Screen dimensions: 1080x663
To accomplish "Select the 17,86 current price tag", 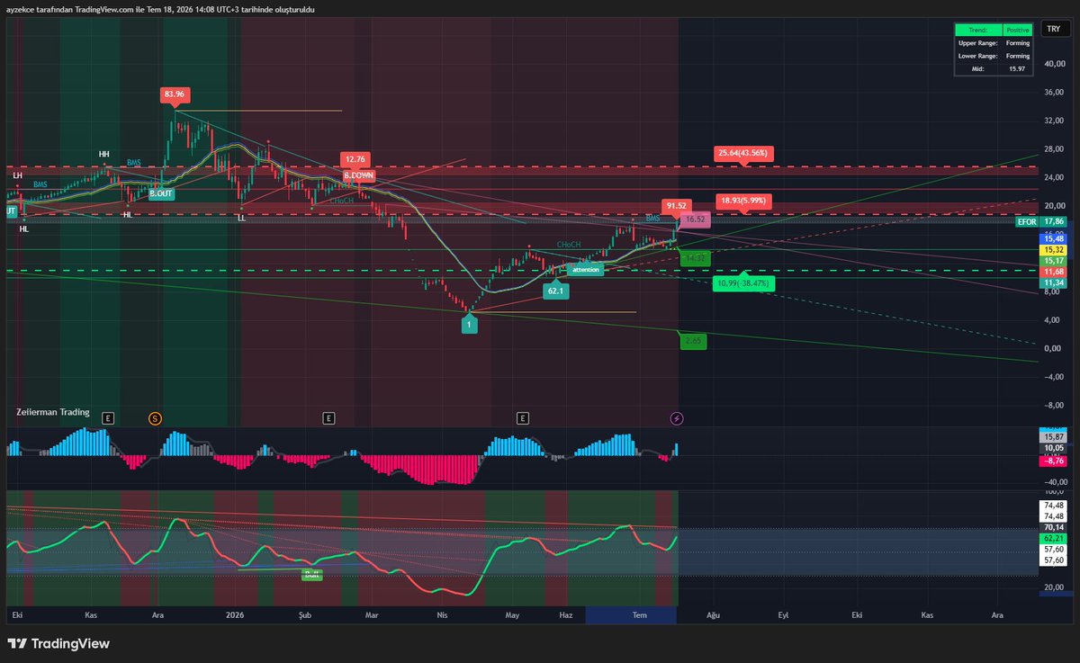I will [x=1054, y=221].
